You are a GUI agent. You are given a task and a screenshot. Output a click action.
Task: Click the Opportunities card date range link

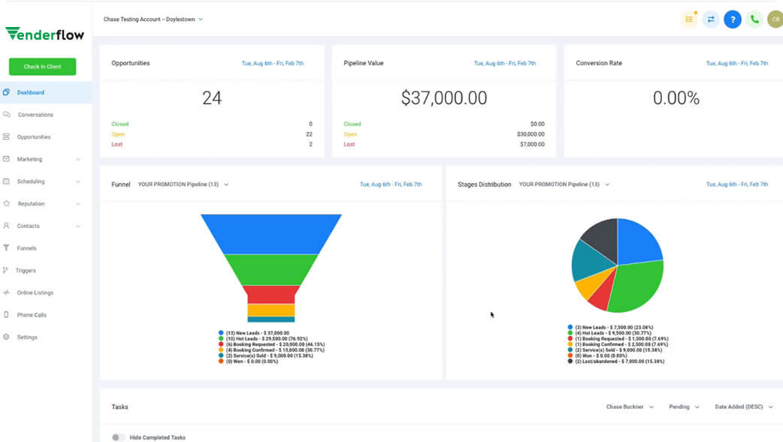[273, 63]
